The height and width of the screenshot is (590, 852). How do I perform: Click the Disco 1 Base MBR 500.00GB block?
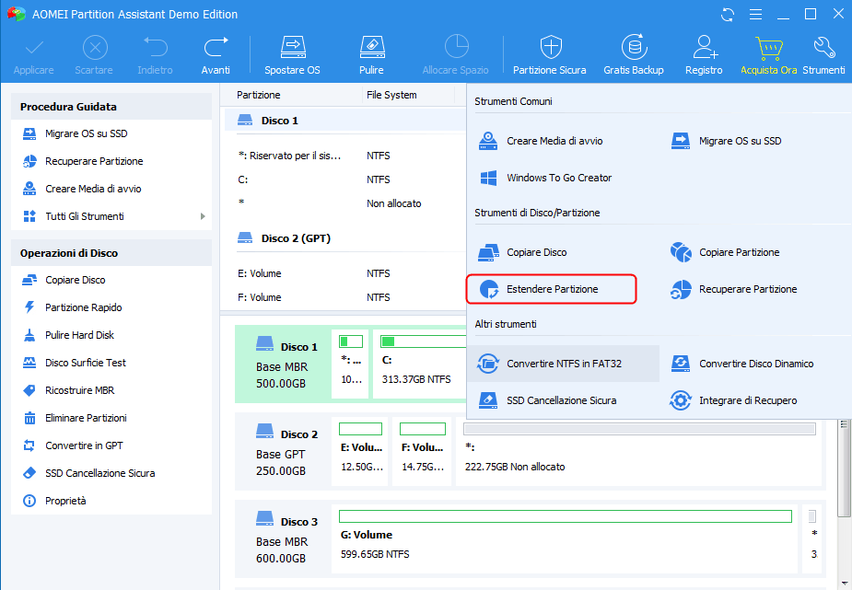point(283,364)
